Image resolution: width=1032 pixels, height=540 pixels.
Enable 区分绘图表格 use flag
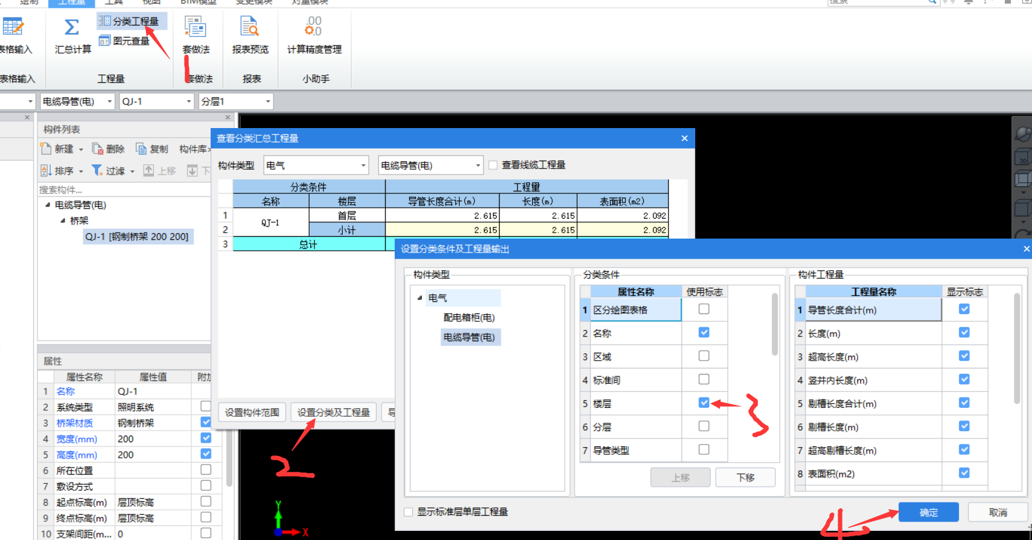point(704,309)
